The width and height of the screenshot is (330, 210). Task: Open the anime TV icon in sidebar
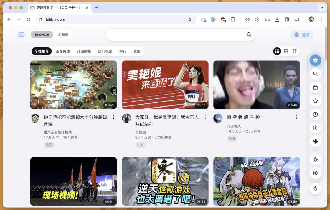(315, 87)
